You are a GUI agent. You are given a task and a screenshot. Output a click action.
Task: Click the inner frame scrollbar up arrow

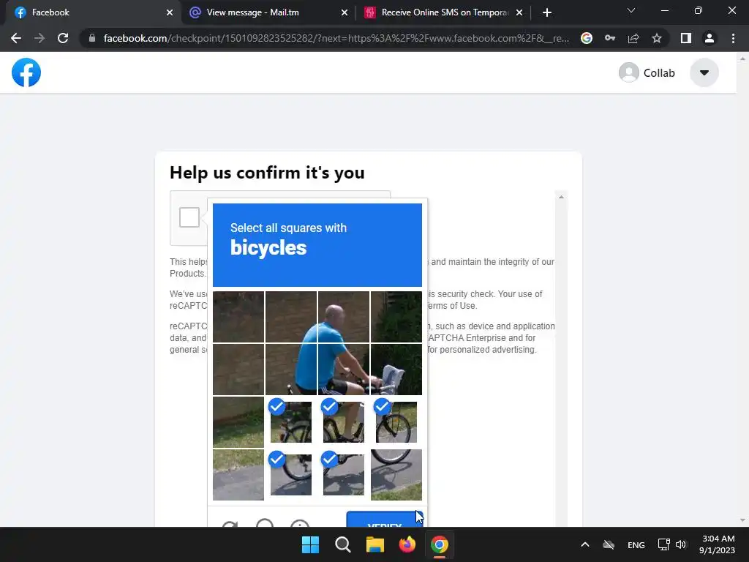[561, 197]
